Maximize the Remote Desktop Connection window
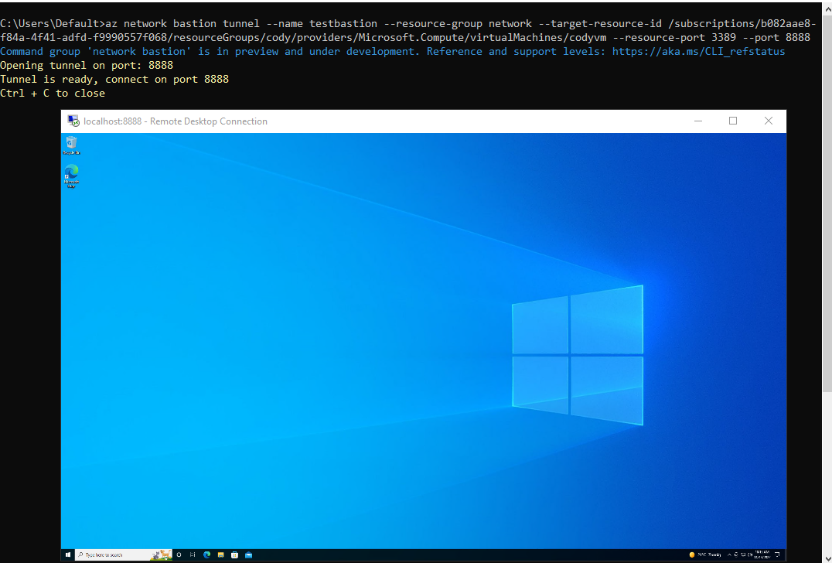This screenshot has height=563, width=832. 733,121
